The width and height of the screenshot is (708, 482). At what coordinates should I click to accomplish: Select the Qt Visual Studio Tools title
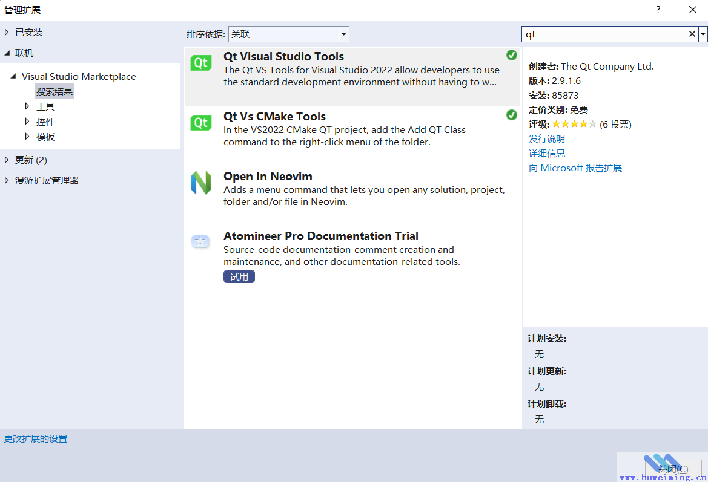pos(283,56)
